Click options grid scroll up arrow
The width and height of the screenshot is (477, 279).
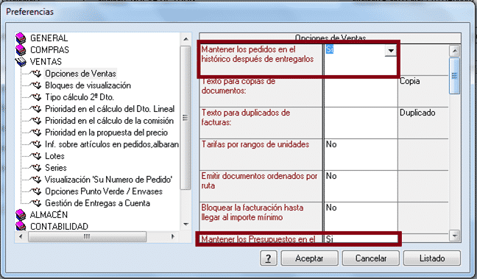coord(455,51)
